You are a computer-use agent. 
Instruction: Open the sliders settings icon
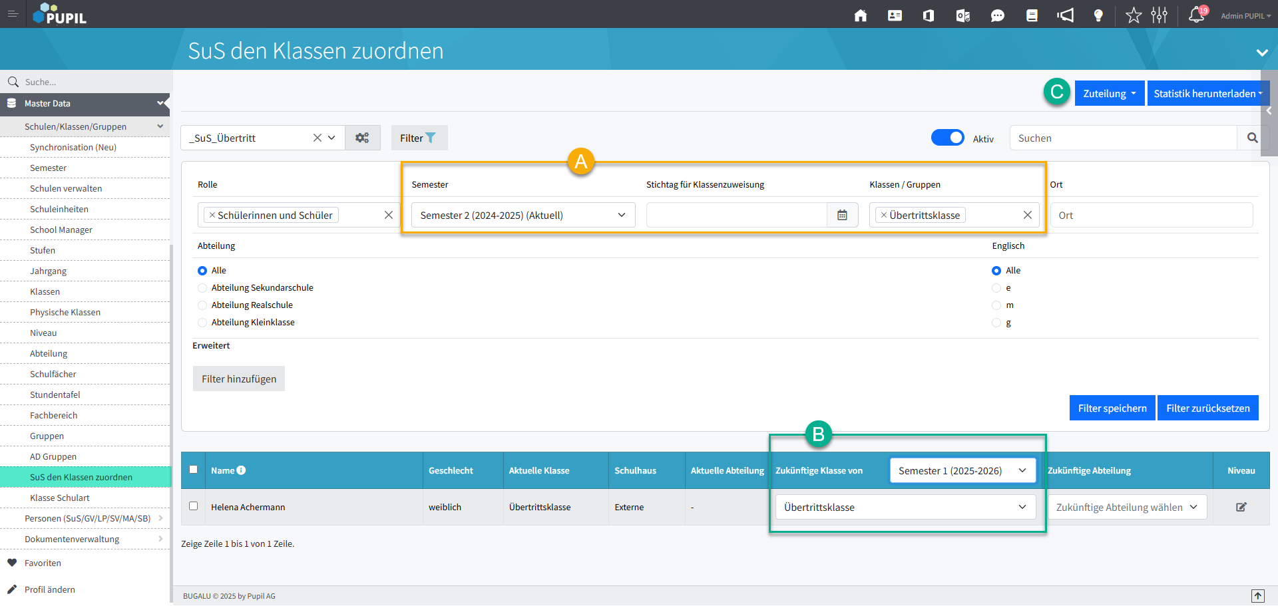[1160, 15]
